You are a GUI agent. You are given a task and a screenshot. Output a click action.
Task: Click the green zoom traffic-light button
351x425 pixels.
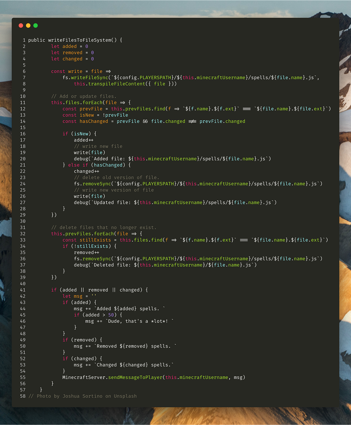pyautogui.click(x=35, y=26)
